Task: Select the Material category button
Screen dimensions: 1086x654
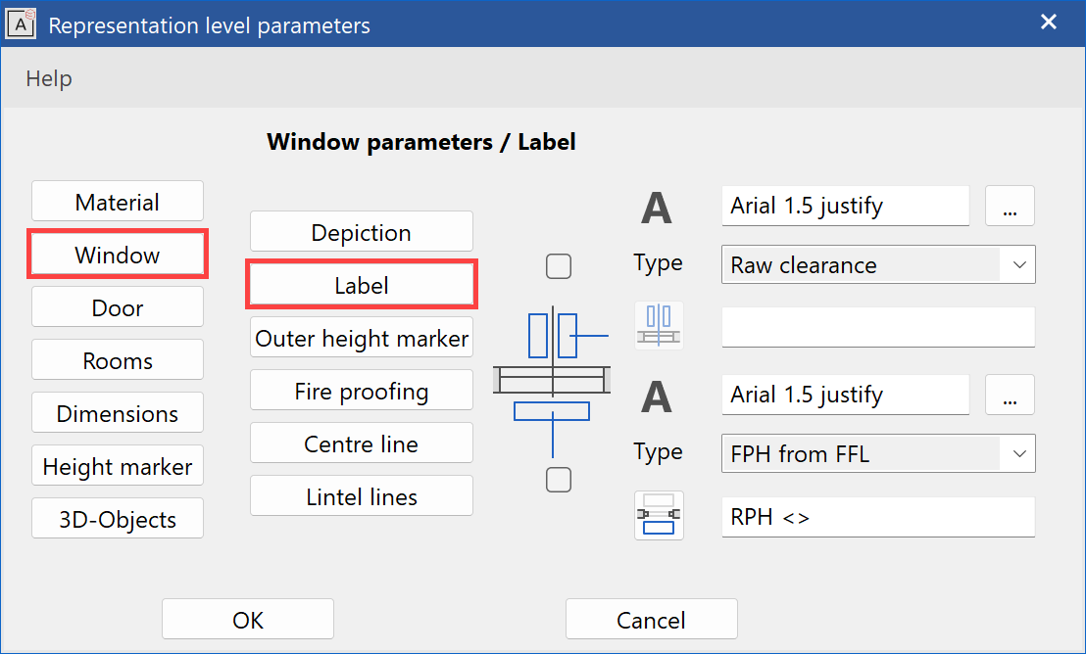Action: coord(117,202)
